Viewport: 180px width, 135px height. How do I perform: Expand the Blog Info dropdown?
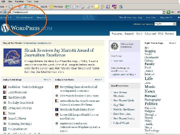[166, 17]
